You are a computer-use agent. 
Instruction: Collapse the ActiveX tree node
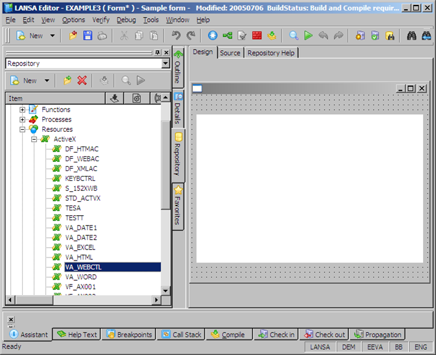[x=35, y=139]
